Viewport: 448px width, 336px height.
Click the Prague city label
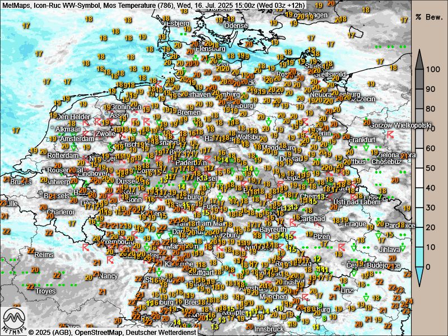point(355,224)
